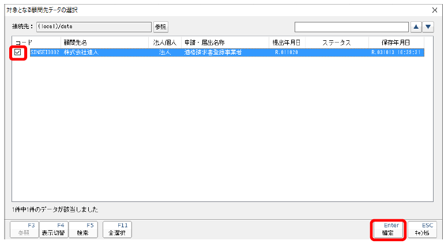Uncheck the SINSEI0002 row checkbox

tap(18, 52)
